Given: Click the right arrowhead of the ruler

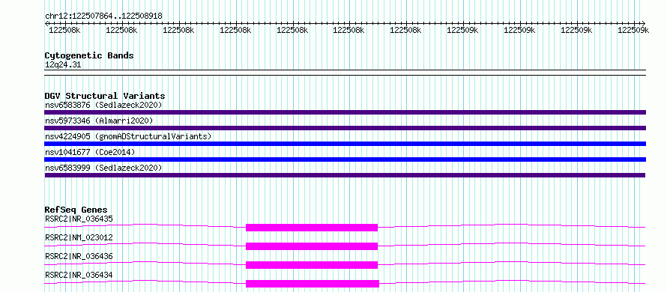Looking at the screenshot, I should click(643, 23).
